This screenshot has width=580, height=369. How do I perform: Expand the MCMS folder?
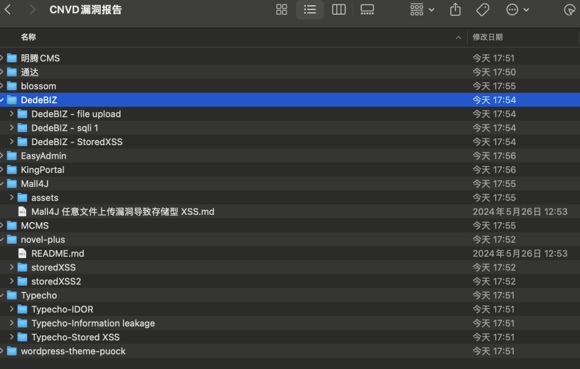tap(2, 226)
